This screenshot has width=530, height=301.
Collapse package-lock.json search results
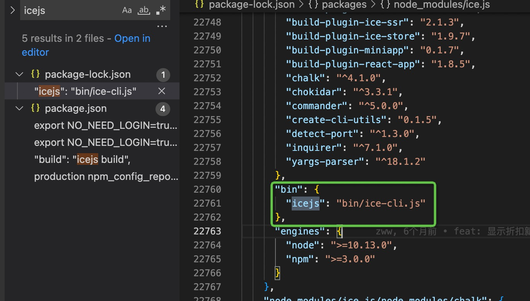[x=19, y=74]
